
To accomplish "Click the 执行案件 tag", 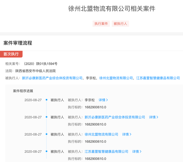I will coord(101,24).
